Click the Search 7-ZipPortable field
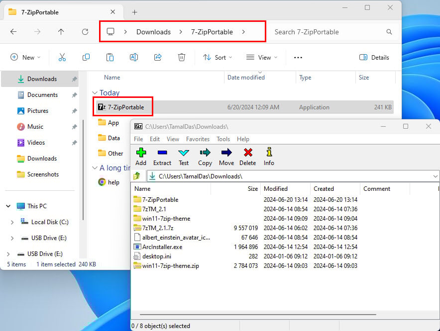This screenshot has width=440, height=331. 332,32
